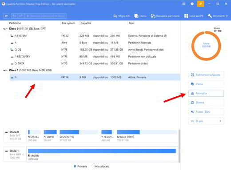231x170 pixels.
Task: Select Disco 0 header in partition list
Action: [x=28, y=29]
